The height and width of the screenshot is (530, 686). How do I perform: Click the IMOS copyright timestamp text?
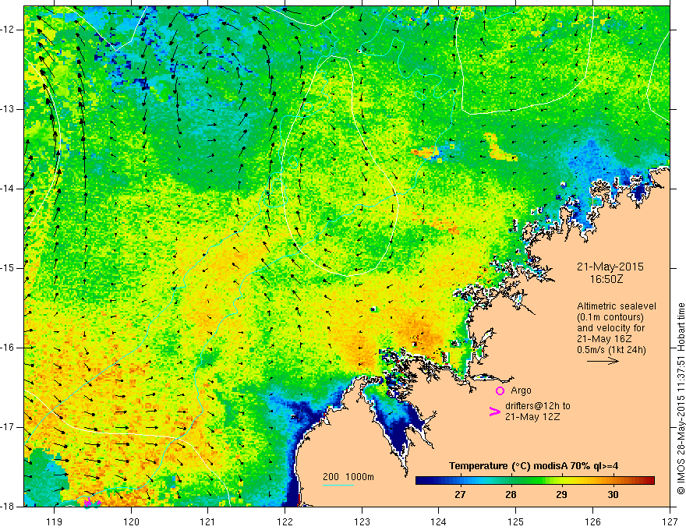(681, 399)
